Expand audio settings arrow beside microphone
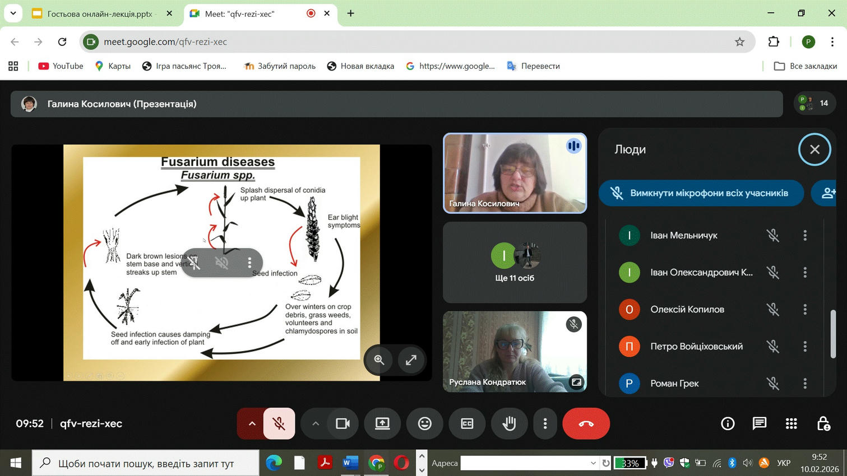Viewport: 847px width, 476px height. point(252,424)
